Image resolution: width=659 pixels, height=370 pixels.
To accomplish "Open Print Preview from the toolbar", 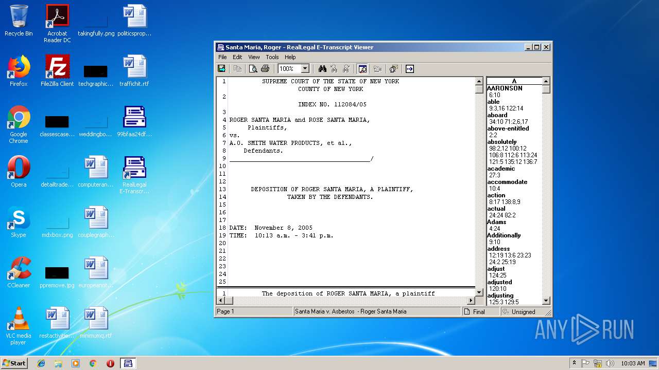I will 253,69.
